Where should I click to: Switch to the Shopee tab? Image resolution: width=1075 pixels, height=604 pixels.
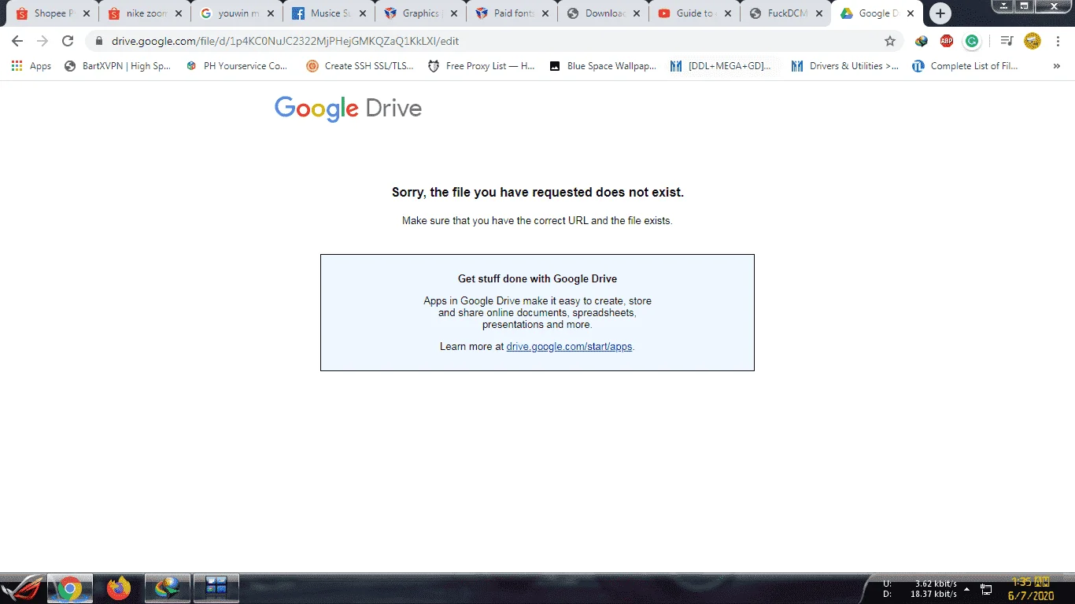[x=52, y=13]
